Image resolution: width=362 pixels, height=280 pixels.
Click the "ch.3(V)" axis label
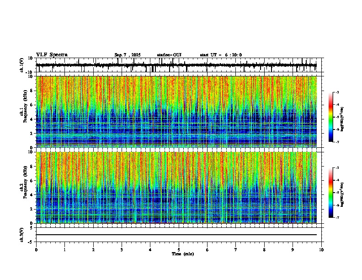tap(22, 235)
